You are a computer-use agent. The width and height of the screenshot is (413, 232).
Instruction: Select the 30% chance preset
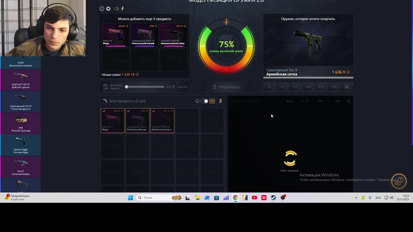(x=308, y=87)
